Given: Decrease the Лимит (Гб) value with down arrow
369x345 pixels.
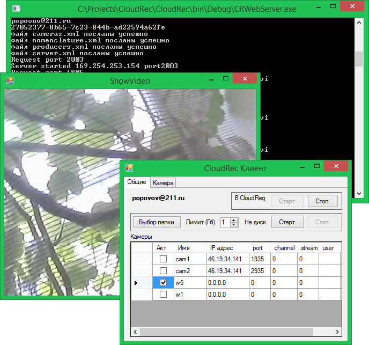Looking at the screenshot, I should pos(233,224).
